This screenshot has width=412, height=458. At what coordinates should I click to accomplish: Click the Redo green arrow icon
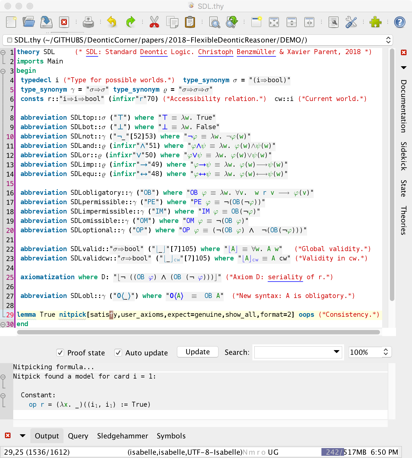click(130, 22)
